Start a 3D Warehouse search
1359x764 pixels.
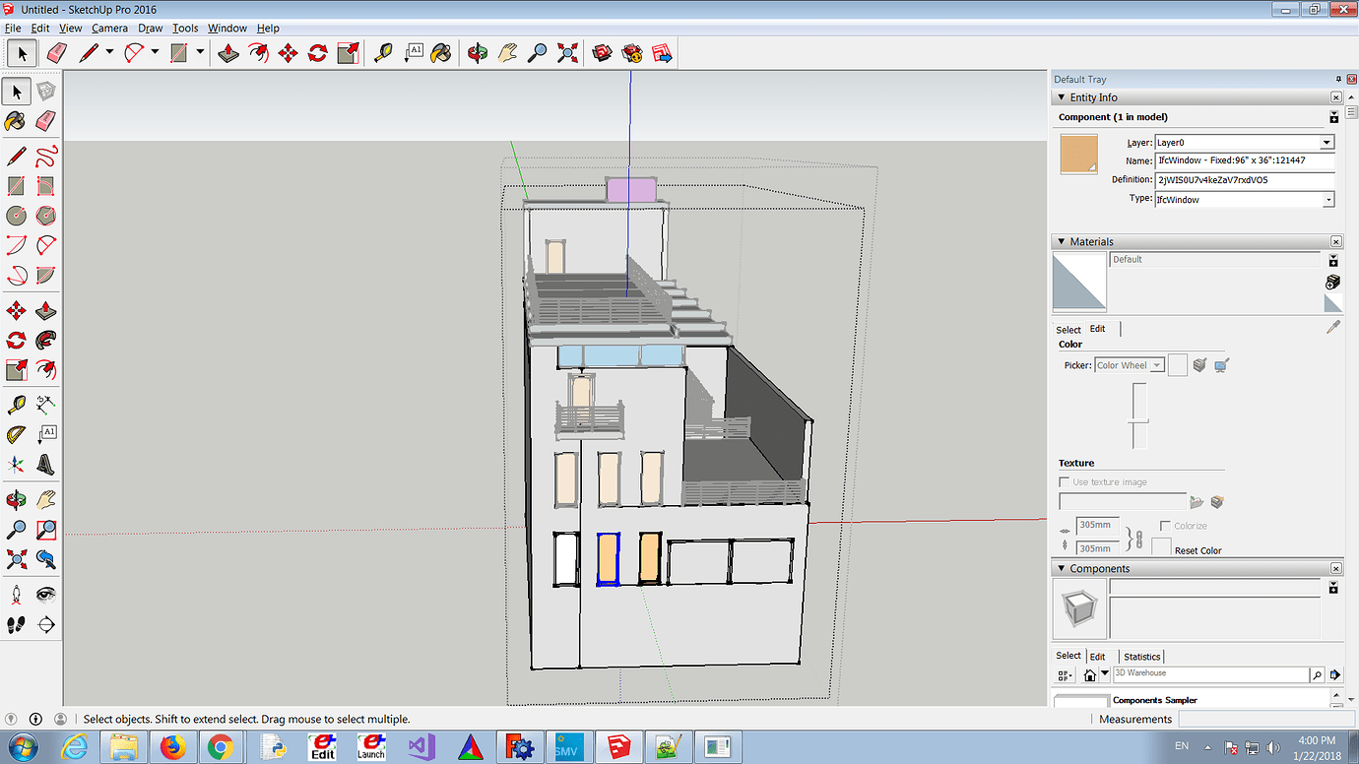[1318, 673]
